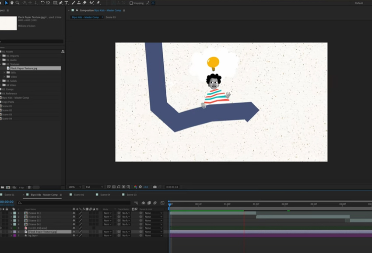The height and width of the screenshot is (253, 372).
Task: Delete selected project item with trash icon
Action: 29,187
